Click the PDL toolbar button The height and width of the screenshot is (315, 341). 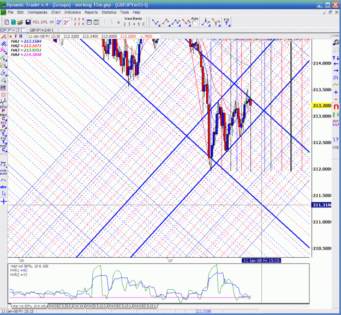tap(36, 22)
